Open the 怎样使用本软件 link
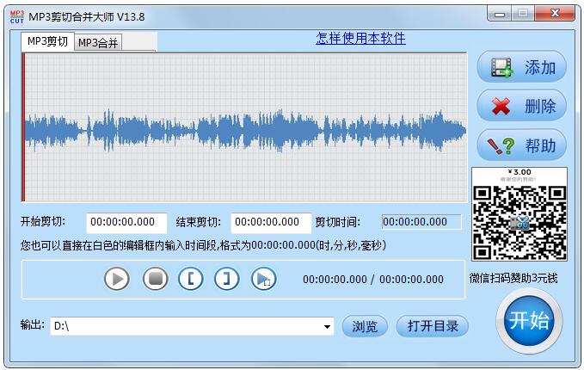The height and width of the screenshot is (370, 584). tap(360, 38)
